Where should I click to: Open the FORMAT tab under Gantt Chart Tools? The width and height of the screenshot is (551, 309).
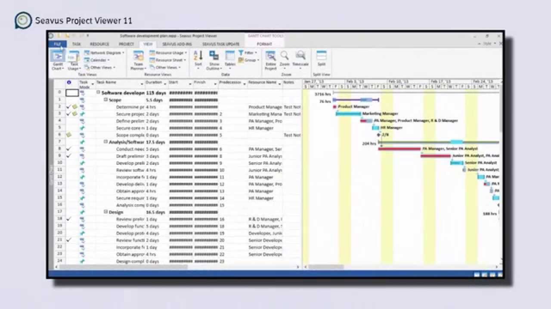(264, 44)
